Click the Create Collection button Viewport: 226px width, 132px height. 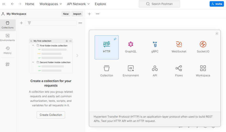coord(51,115)
